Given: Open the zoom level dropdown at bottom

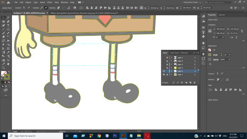Looking at the screenshot, I should (x=22, y=131).
